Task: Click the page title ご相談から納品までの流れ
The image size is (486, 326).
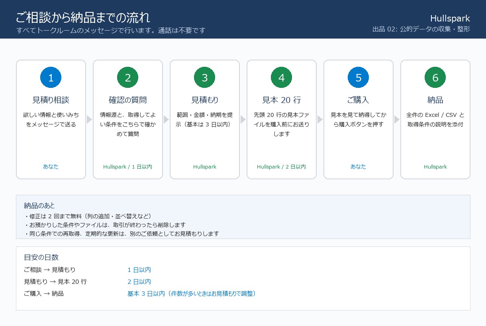Action: point(83,17)
